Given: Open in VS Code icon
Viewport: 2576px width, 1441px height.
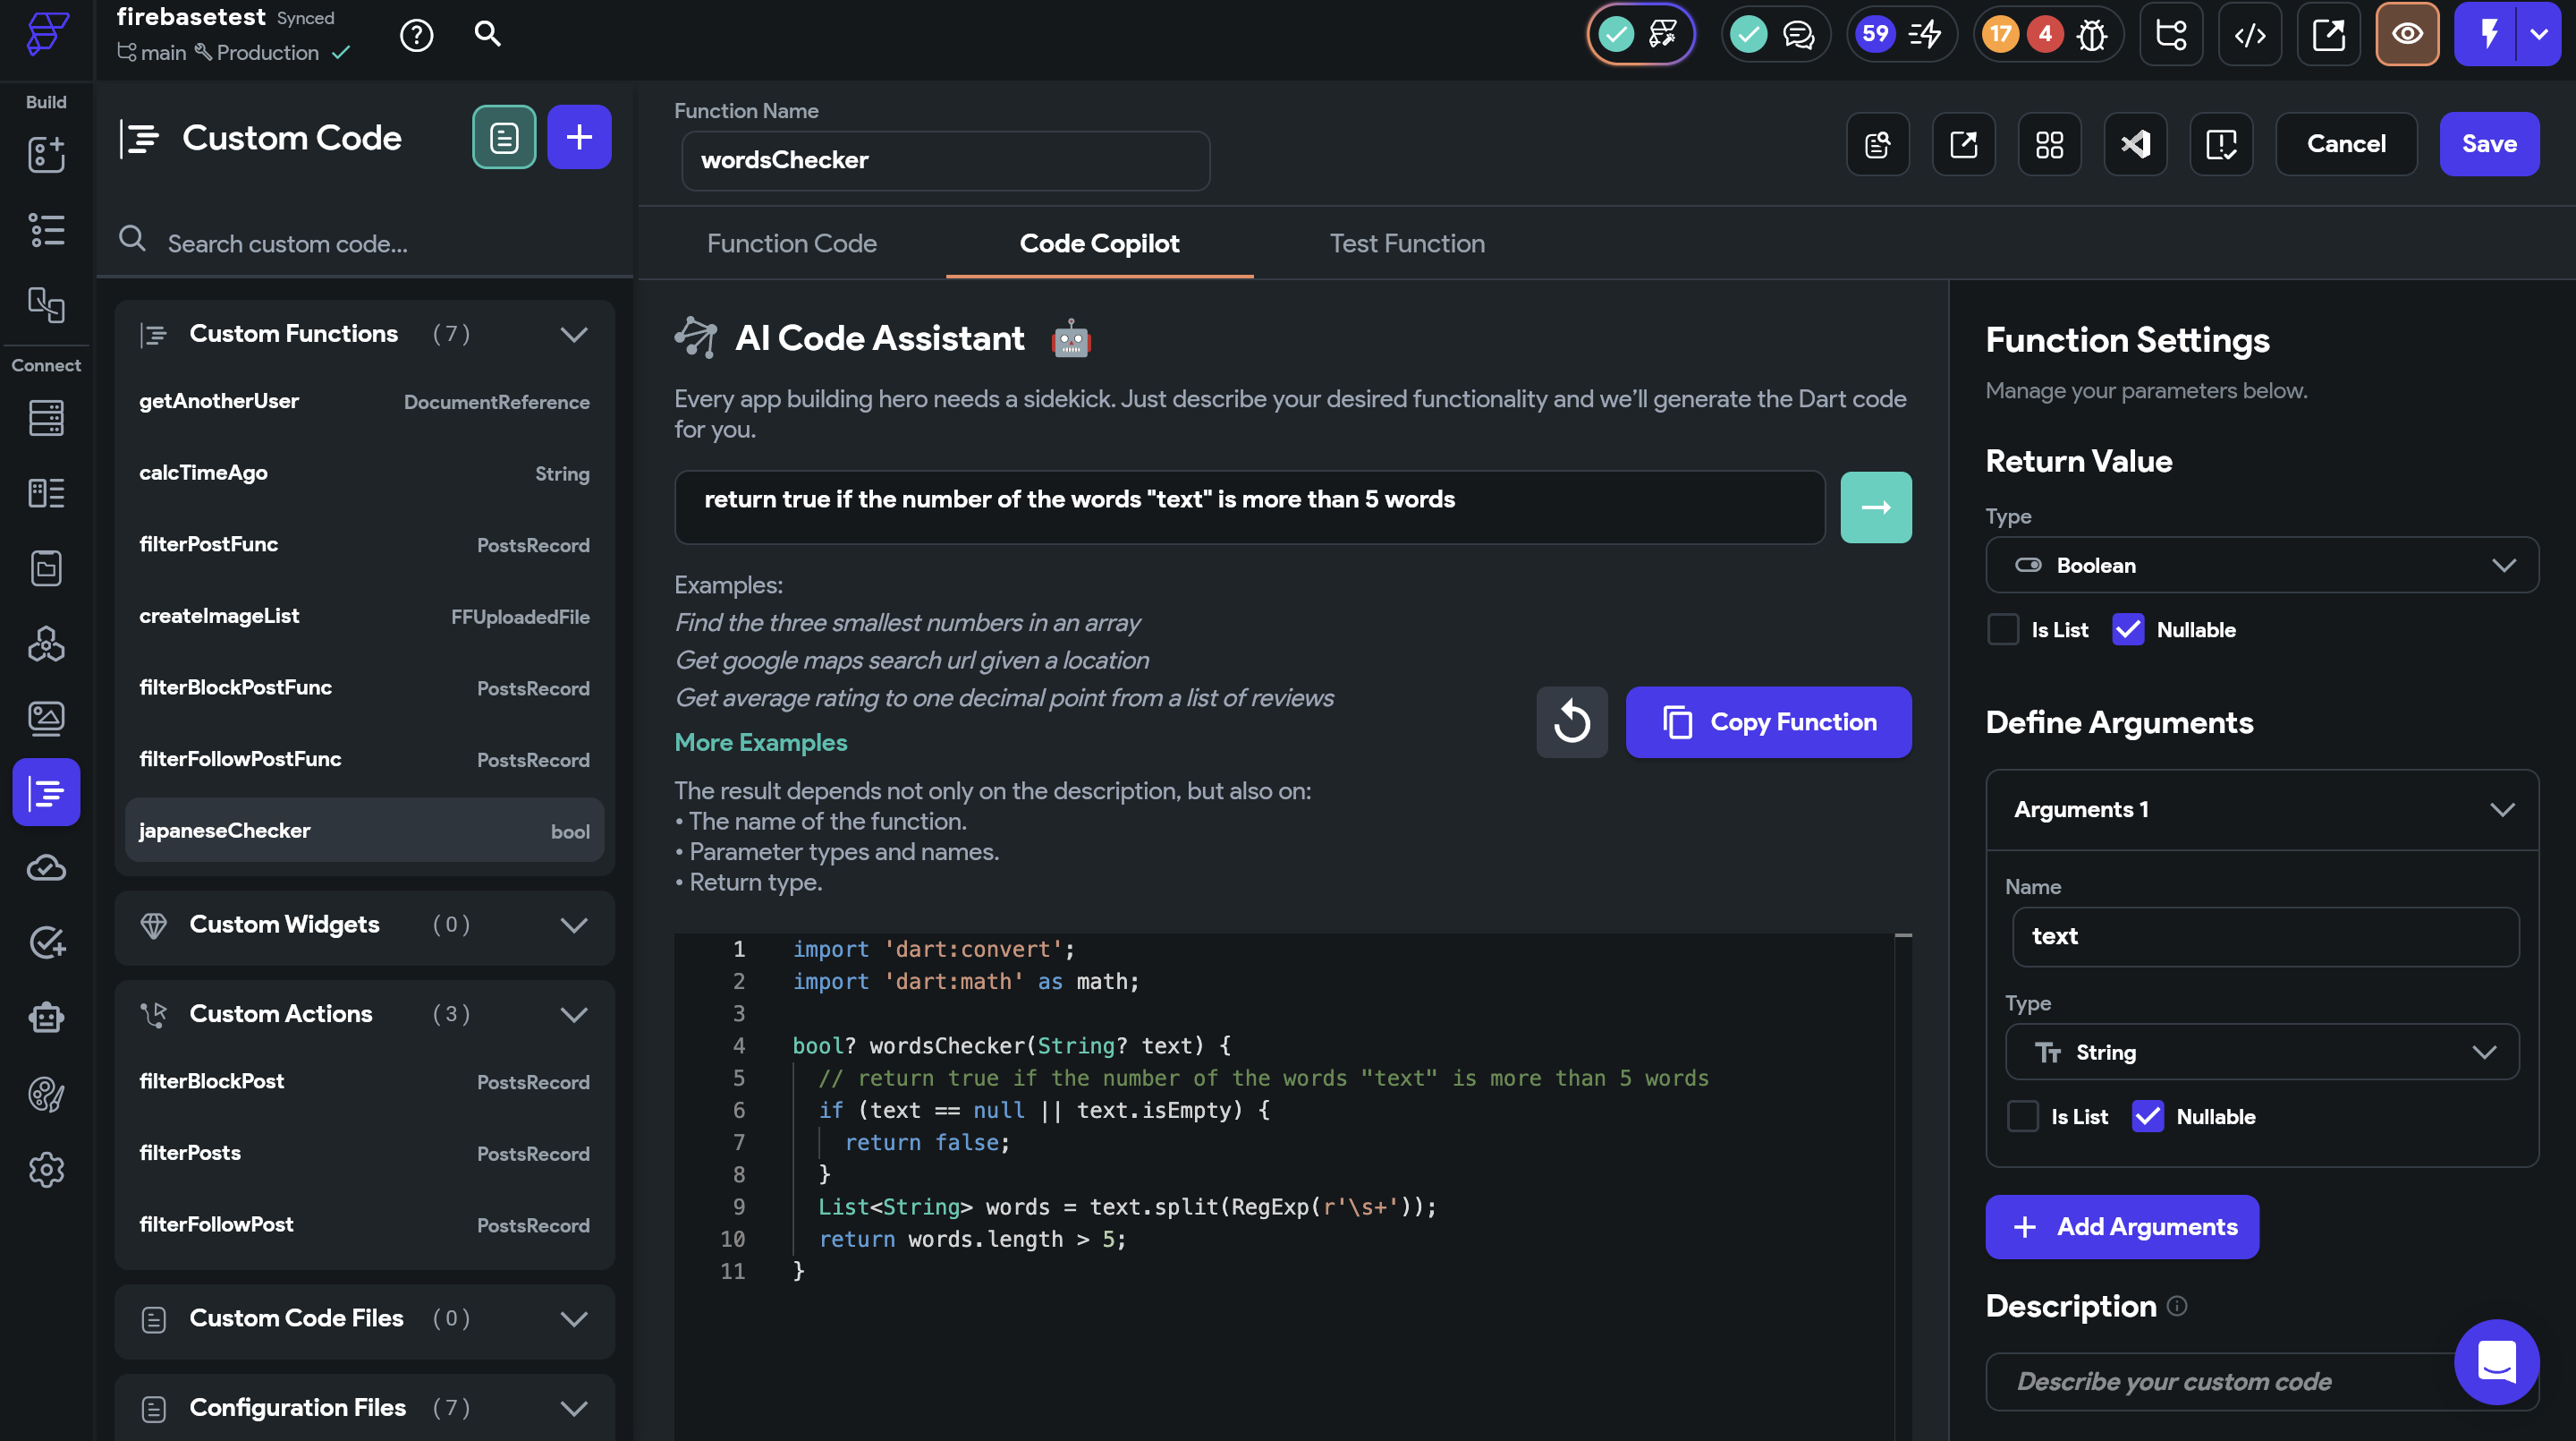Looking at the screenshot, I should pyautogui.click(x=2135, y=144).
